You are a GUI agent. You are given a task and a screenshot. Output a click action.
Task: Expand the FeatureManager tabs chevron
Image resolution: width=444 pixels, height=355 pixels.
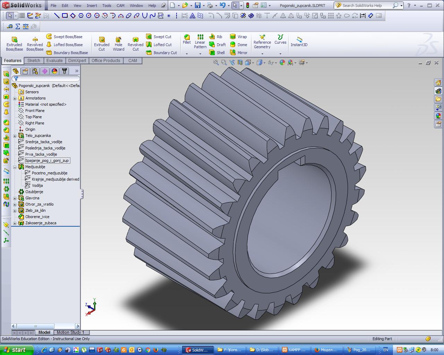(x=77, y=71)
